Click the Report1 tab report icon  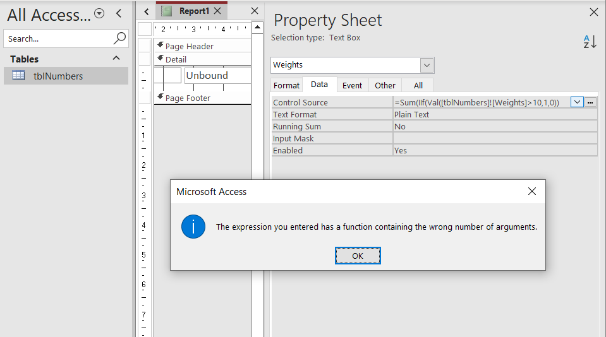166,11
